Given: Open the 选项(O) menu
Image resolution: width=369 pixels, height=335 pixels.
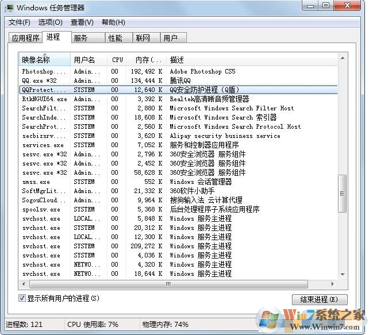Looking at the screenshot, I should (x=50, y=22).
